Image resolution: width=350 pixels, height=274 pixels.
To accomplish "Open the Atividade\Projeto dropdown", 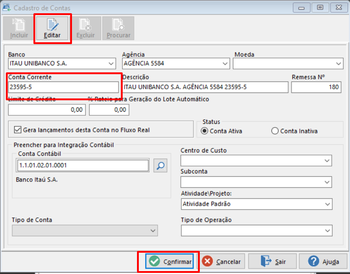I will click(328, 204).
